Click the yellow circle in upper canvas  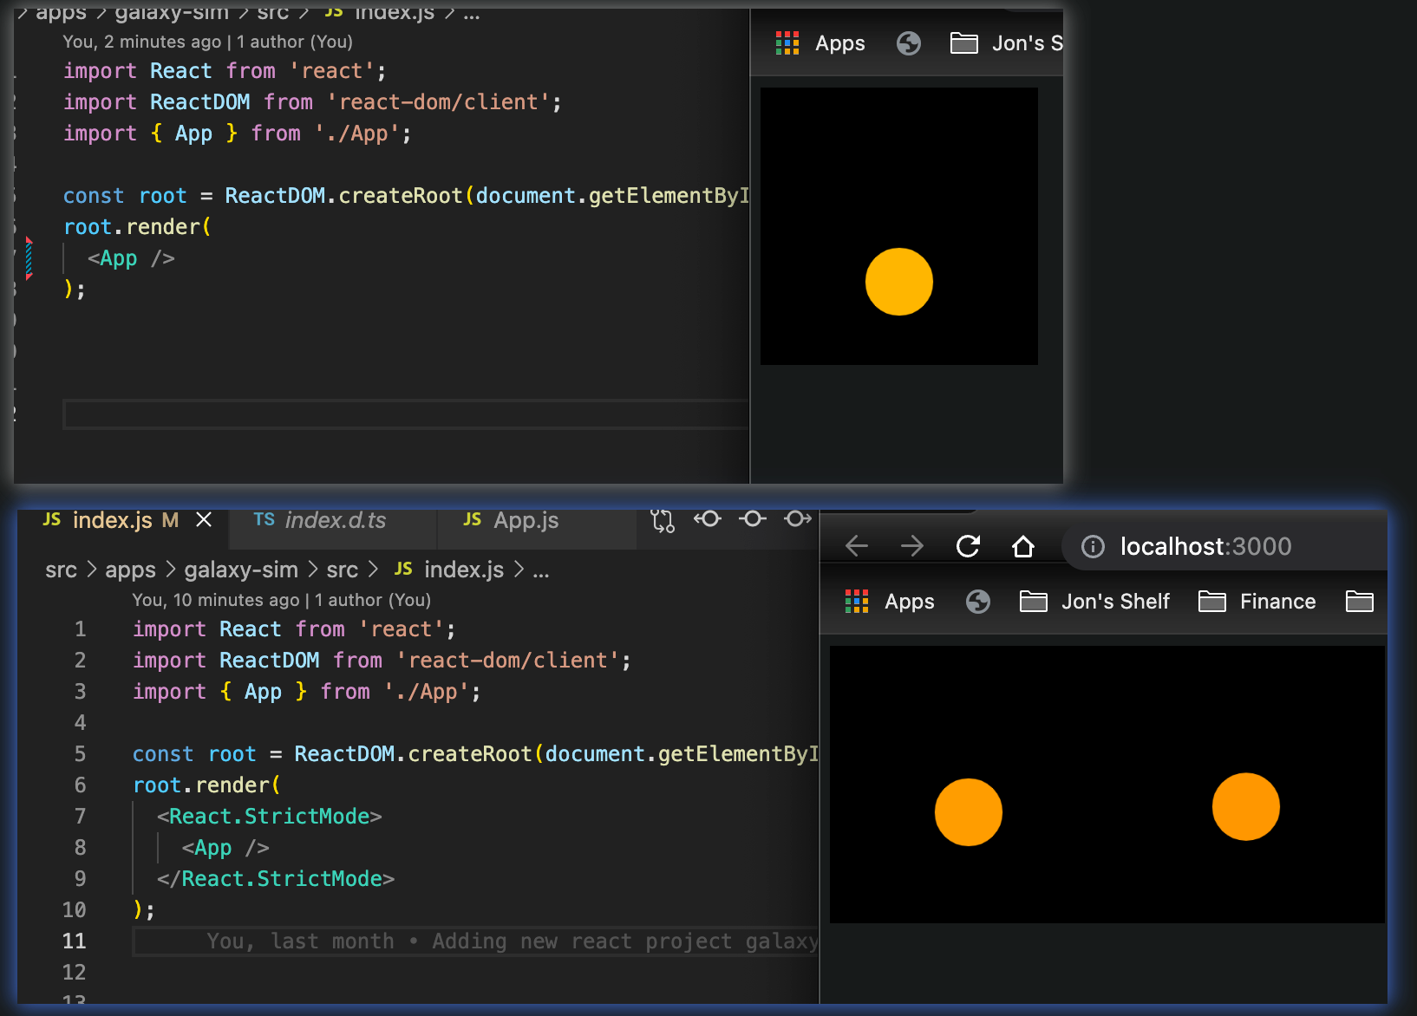tap(899, 282)
